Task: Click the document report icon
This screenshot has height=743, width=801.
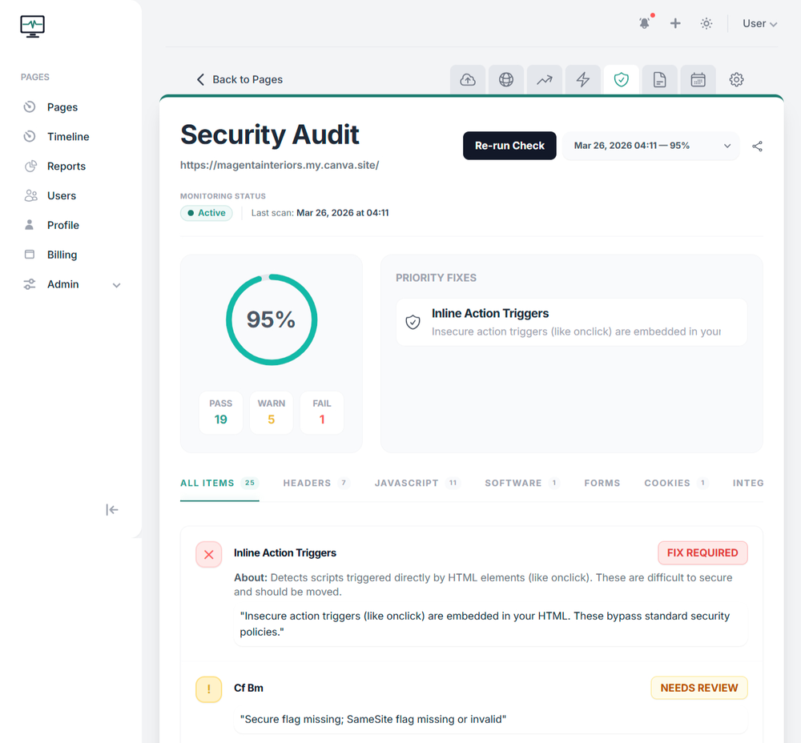Action: (659, 79)
